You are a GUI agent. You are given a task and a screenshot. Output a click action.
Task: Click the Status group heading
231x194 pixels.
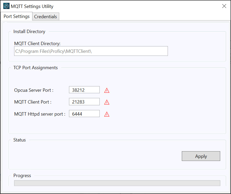[x=19, y=140]
